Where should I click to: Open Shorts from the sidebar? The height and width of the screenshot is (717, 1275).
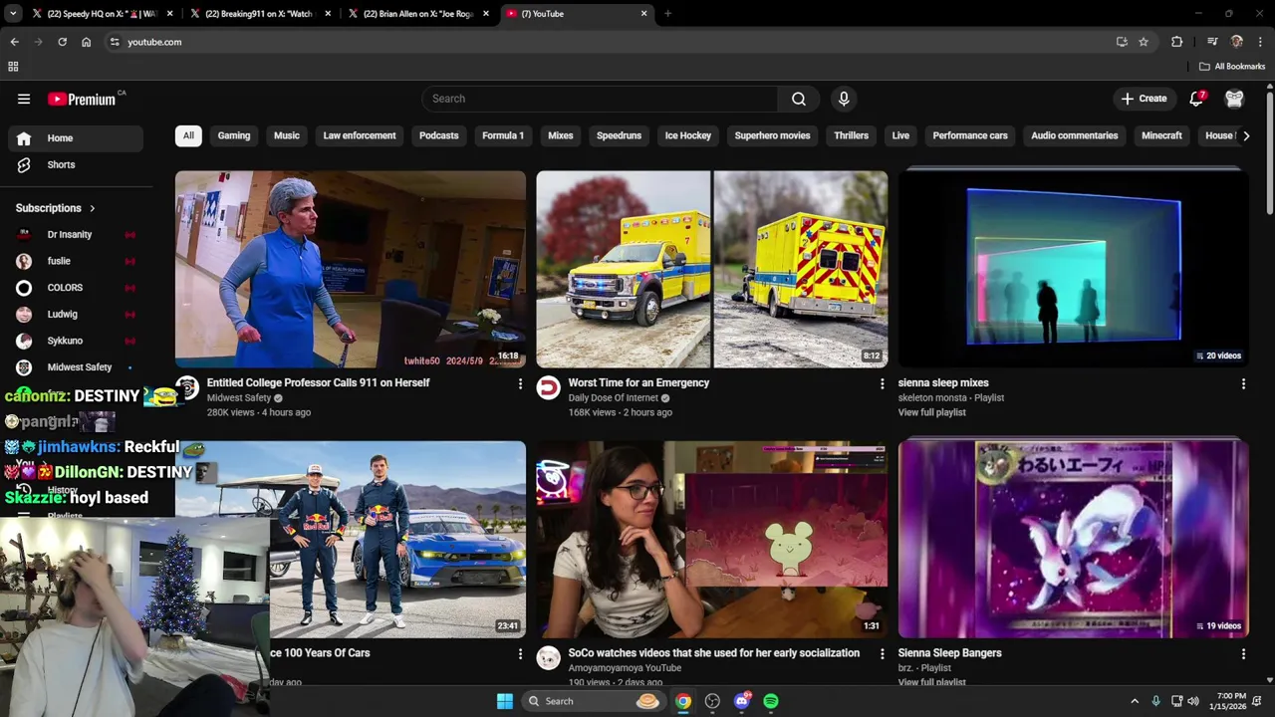tap(76, 164)
